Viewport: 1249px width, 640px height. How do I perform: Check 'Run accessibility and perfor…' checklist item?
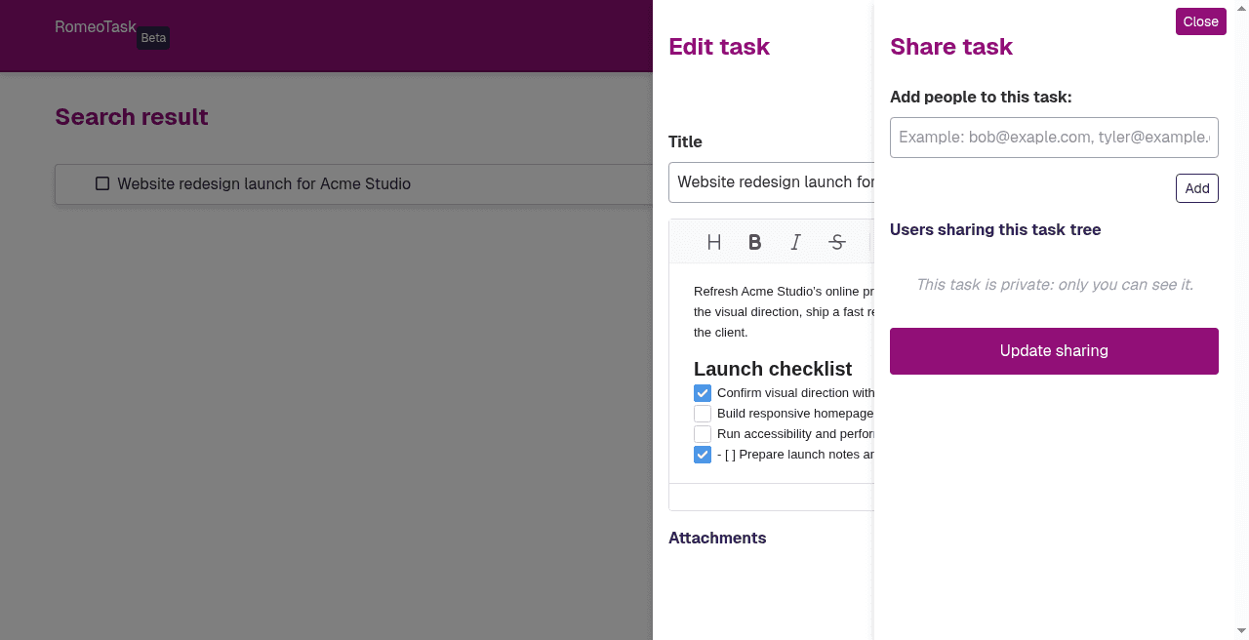(703, 434)
